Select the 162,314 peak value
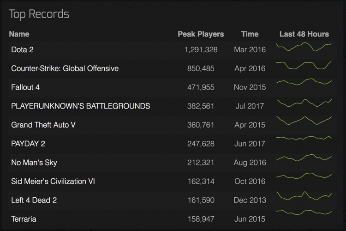Image resolution: width=346 pixels, height=231 pixels. click(201, 181)
